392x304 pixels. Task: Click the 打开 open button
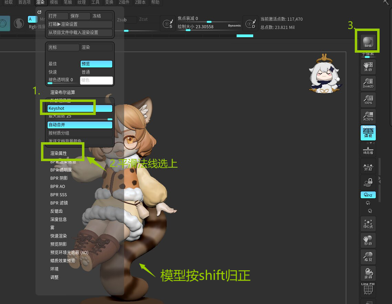(58, 16)
